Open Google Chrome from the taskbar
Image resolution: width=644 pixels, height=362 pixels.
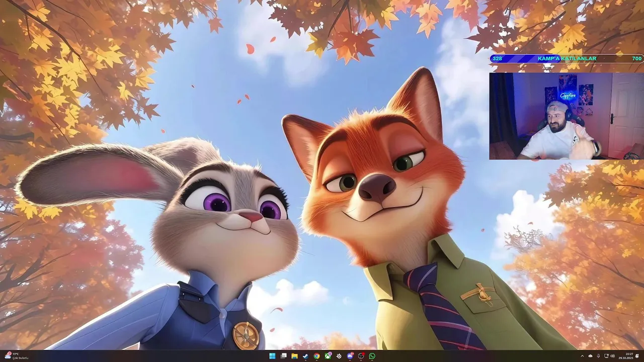pos(316,356)
